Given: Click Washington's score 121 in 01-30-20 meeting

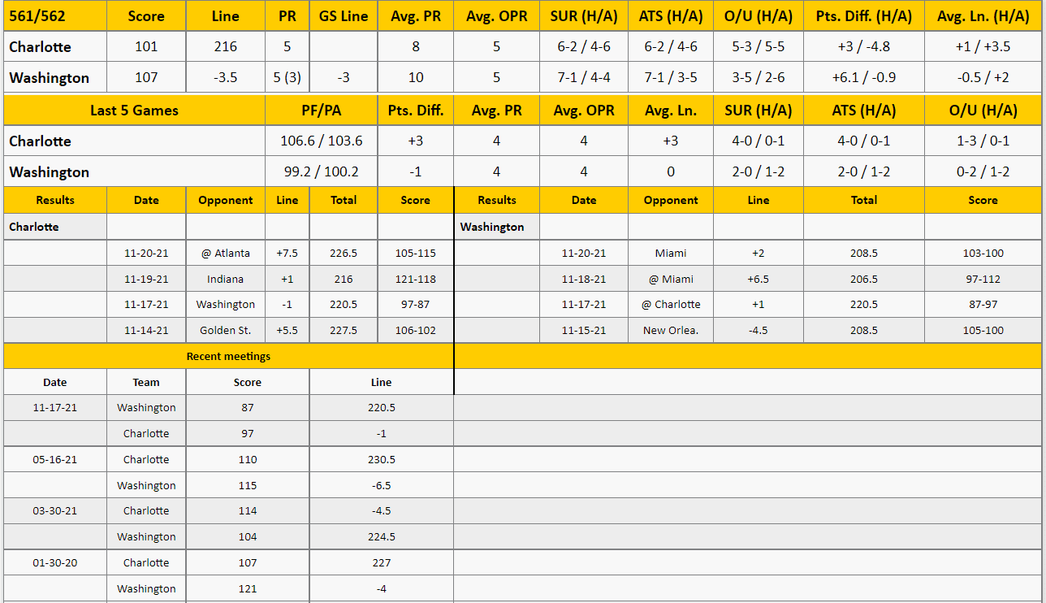Looking at the screenshot, I should (x=248, y=588).
